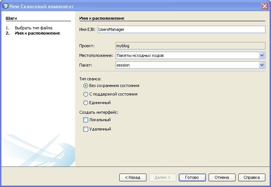The height and width of the screenshot is (187, 271).
Task: Click the Справка button
Action: [252, 177]
